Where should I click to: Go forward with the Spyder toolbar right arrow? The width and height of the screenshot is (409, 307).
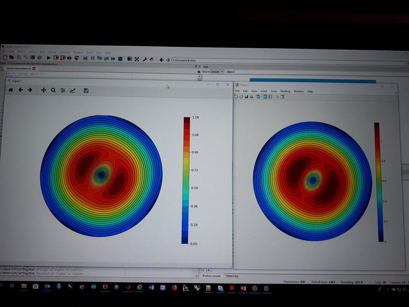point(168,60)
